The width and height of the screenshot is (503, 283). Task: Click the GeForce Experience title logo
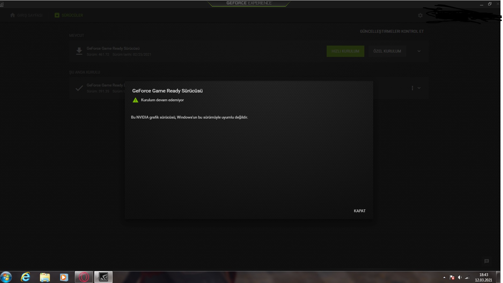249,3
